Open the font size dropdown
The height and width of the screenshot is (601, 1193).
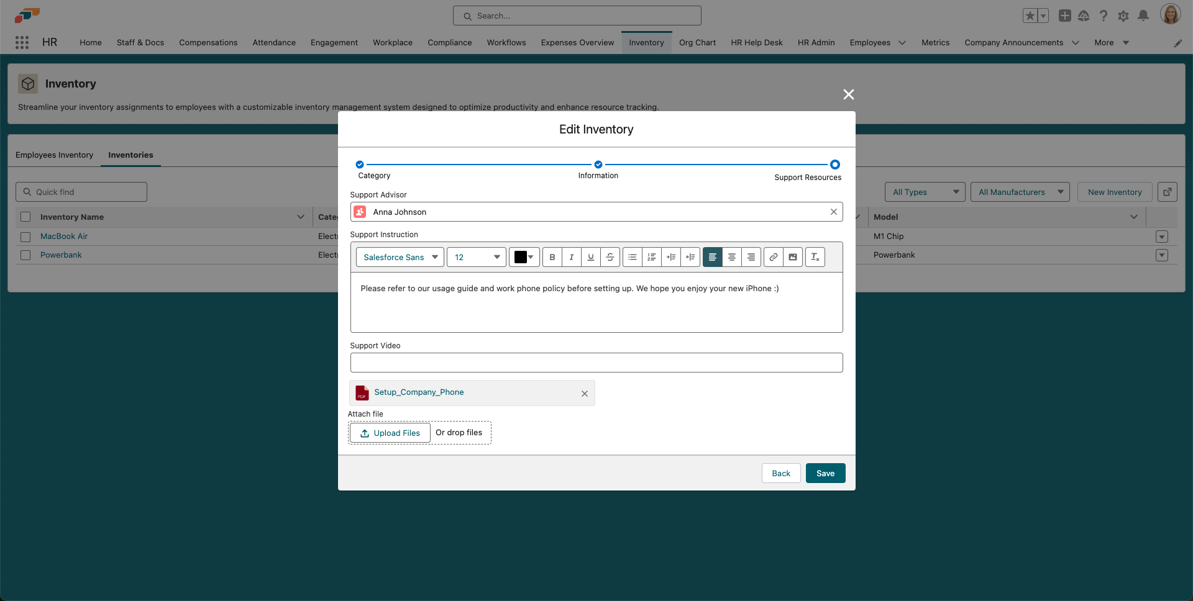pos(475,257)
